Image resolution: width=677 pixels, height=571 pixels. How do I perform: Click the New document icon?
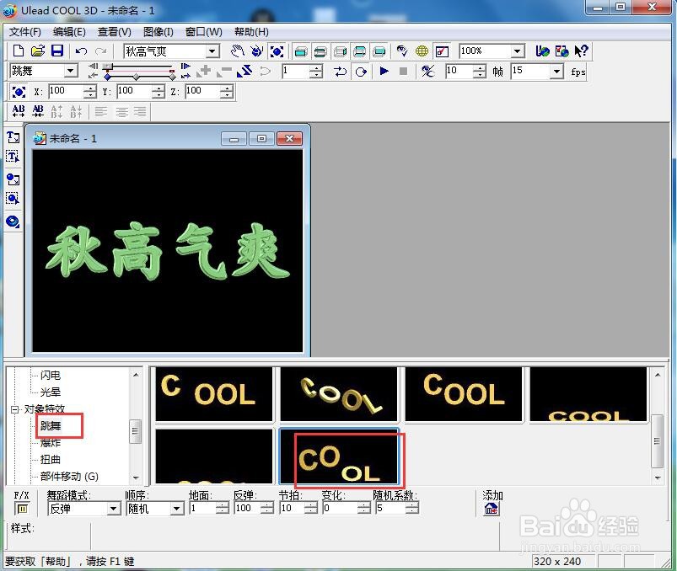pyautogui.click(x=19, y=51)
